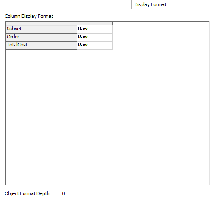Click blank space right of Column Display Format label
This screenshot has height=201, width=214.
pos(131,16)
